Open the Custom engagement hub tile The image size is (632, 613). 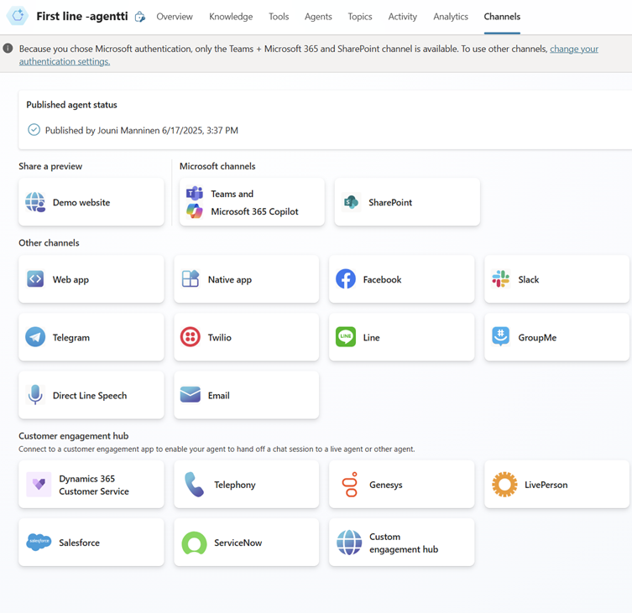point(401,543)
